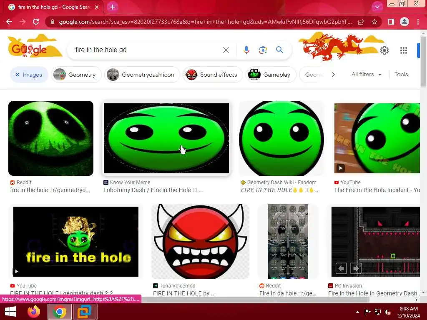Show more filter chips with arrow
Screen dimensions: 427x320
(333, 75)
